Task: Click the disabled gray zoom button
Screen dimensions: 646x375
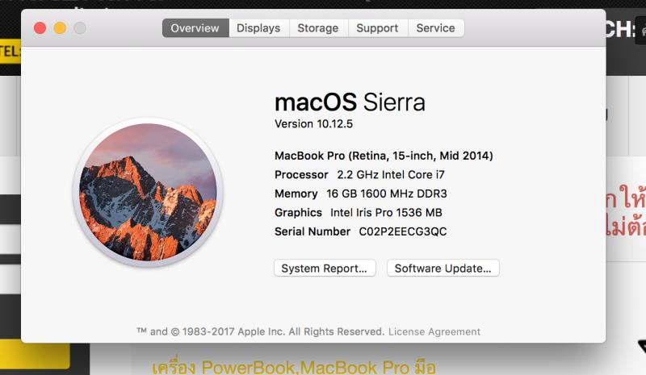Action: (80, 28)
